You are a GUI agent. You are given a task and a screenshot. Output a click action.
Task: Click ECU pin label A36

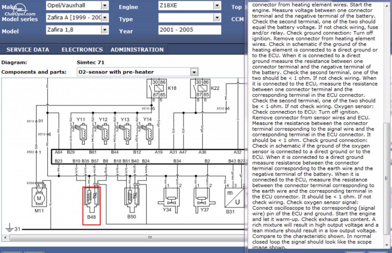point(202,152)
